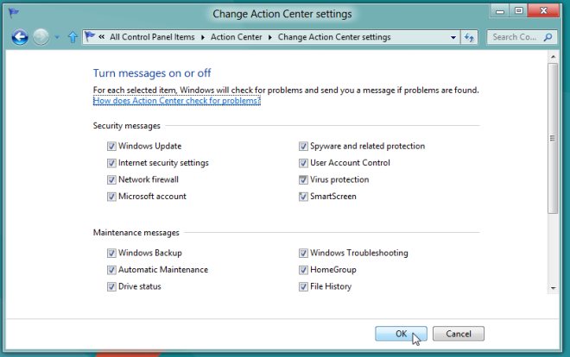This screenshot has width=570, height=357.
Task: Disable Network firewall messages
Action: tap(111, 179)
